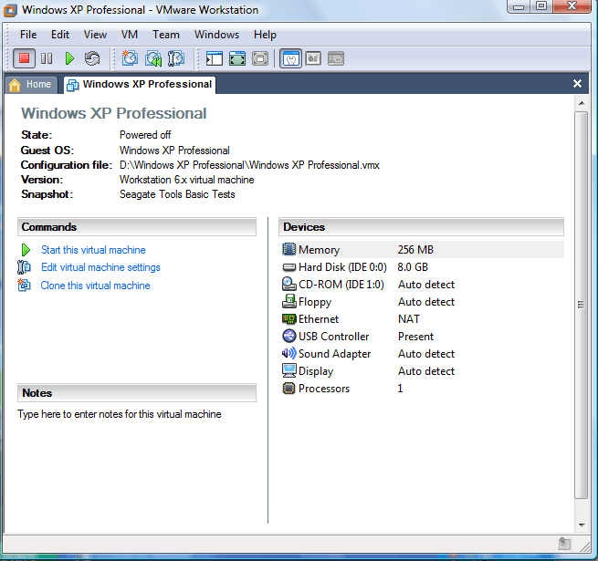Viewport: 598px width, 561px height.
Task: Click the green Power On toolbar button
Action: [69, 58]
